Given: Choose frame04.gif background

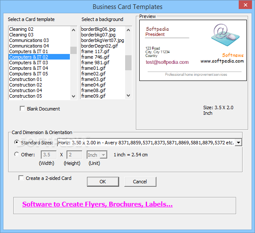Looking at the screenshot, I should (103, 85).
